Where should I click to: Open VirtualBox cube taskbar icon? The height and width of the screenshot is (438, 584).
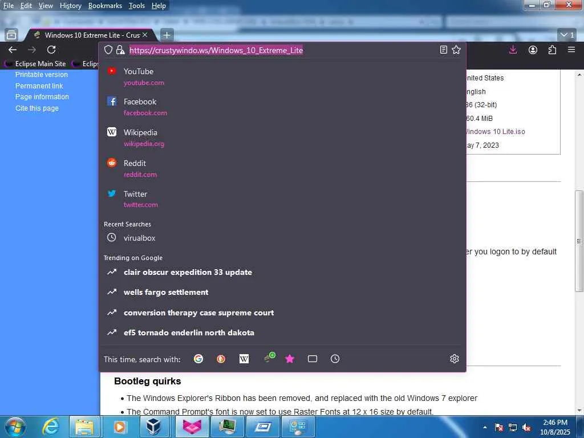pos(153,427)
